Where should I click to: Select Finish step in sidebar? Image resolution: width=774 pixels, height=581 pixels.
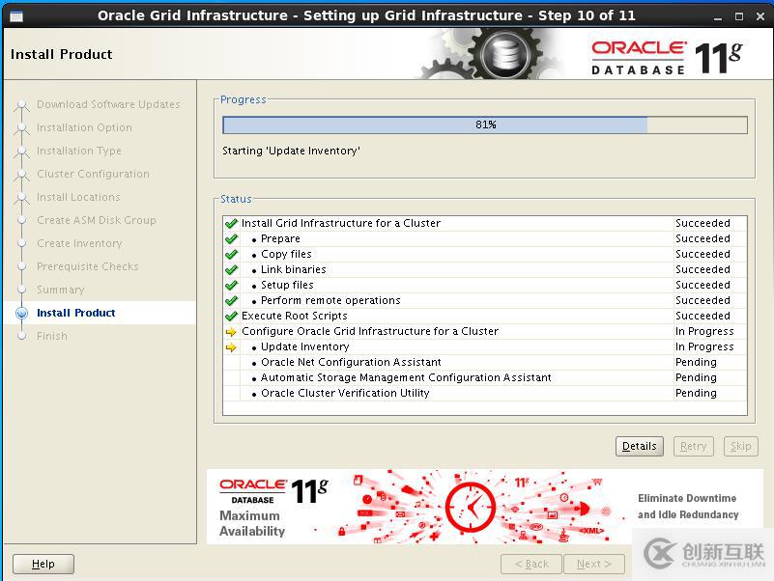[52, 337]
